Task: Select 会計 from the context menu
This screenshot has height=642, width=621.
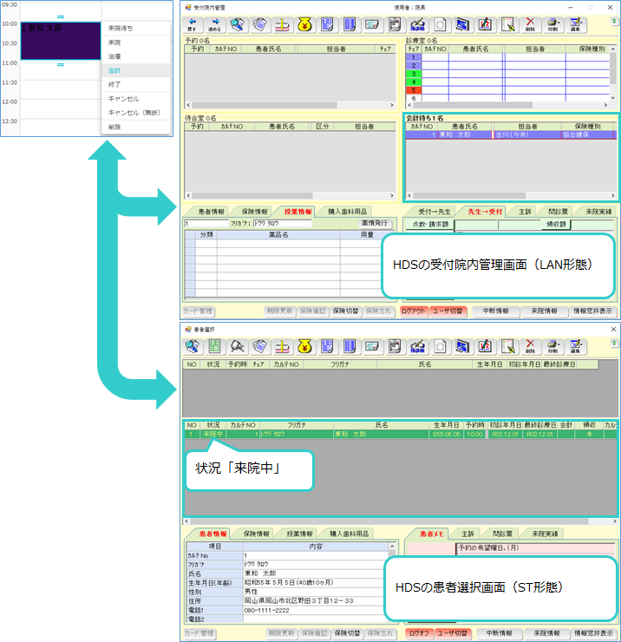Action: click(115, 70)
